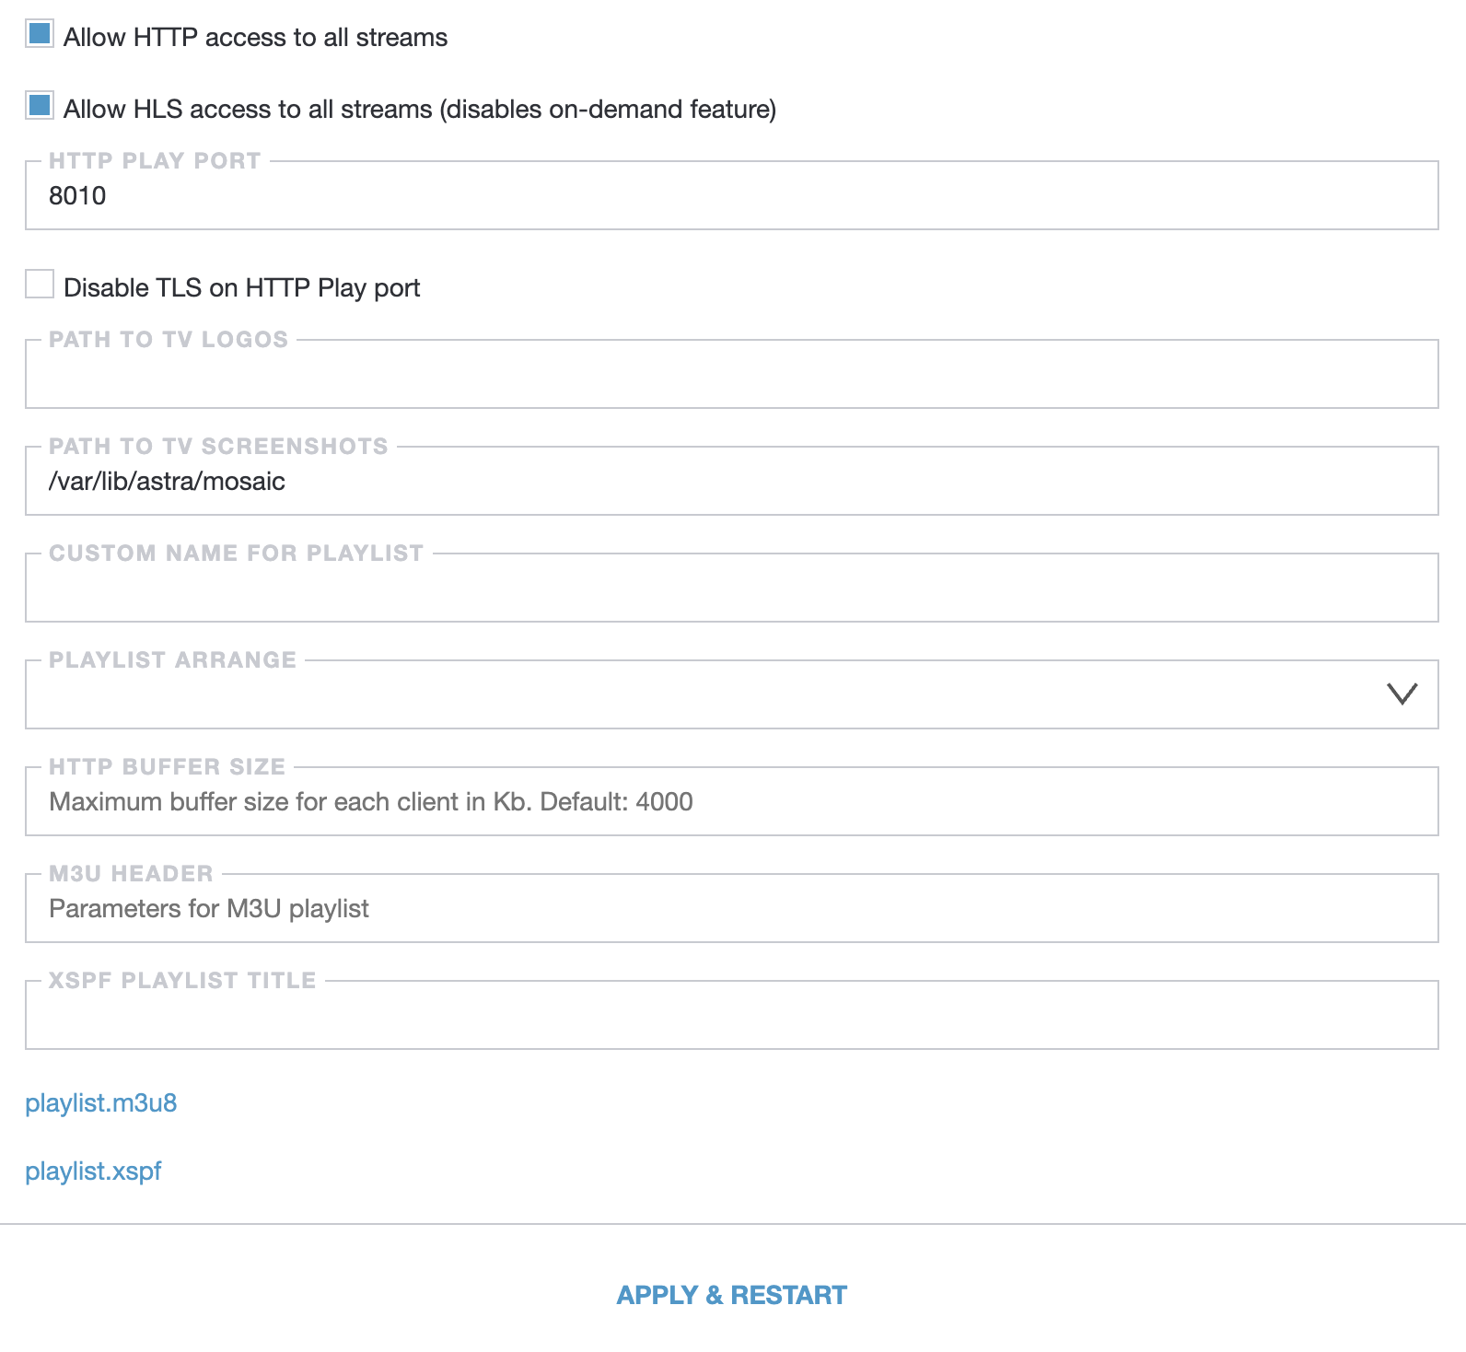Click the XSPF Playlist Title input
1466x1352 pixels.
coord(732,1015)
